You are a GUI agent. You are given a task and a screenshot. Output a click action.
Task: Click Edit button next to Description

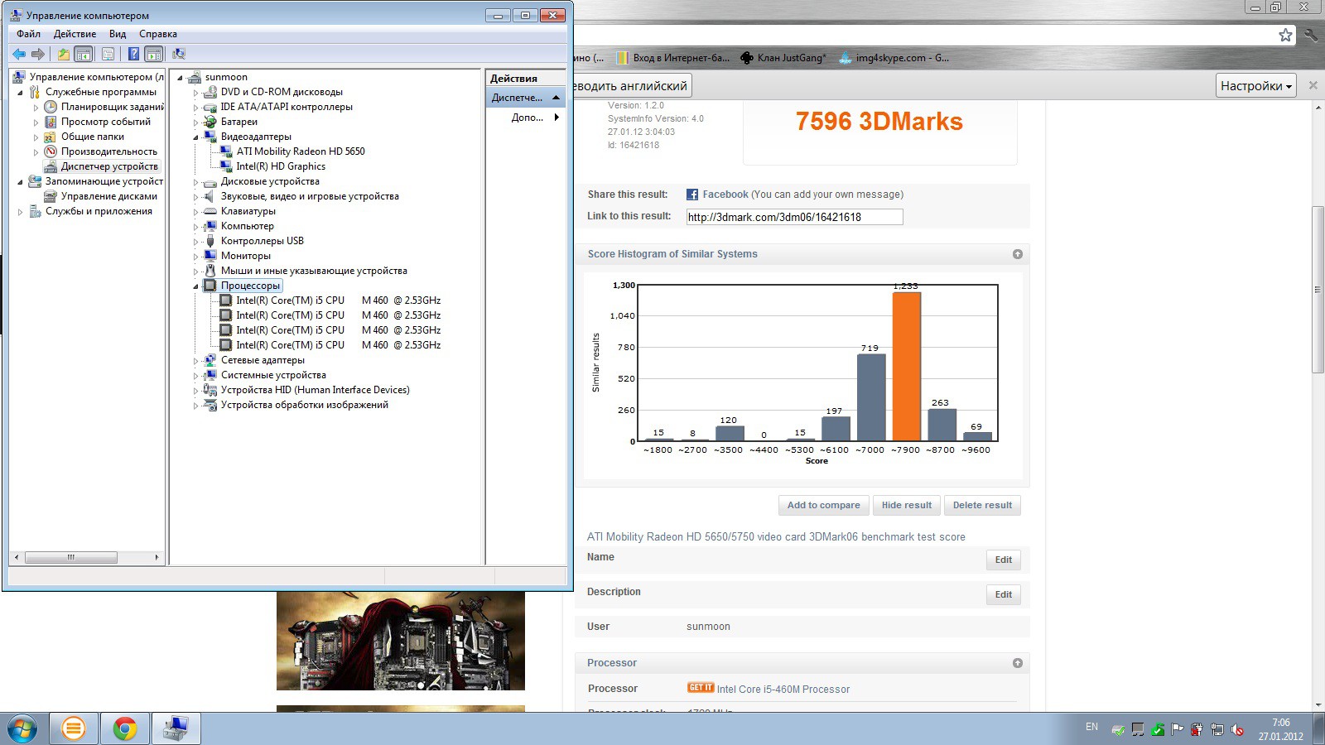tap(1004, 594)
